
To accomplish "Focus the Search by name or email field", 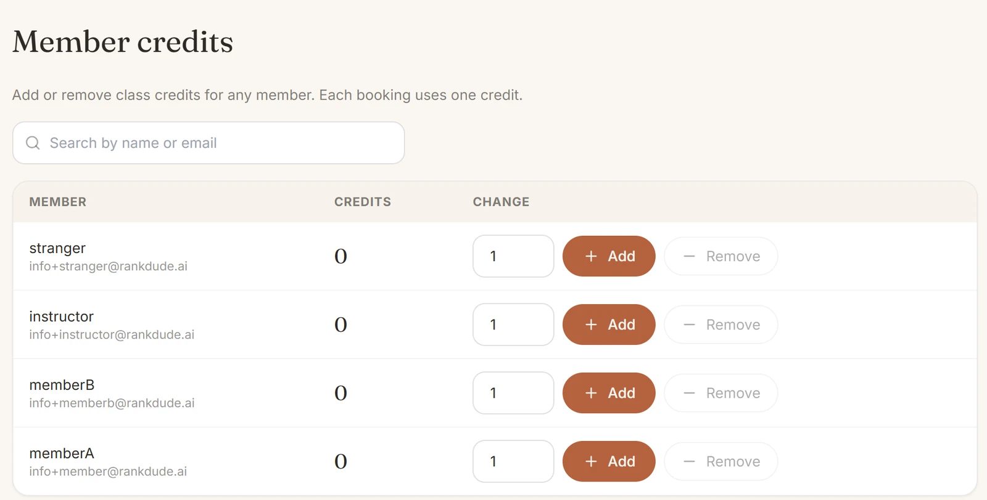I will [209, 143].
